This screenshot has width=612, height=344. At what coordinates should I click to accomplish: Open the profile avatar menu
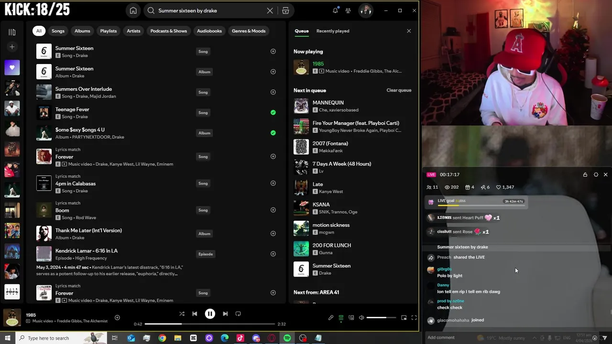[x=366, y=11]
